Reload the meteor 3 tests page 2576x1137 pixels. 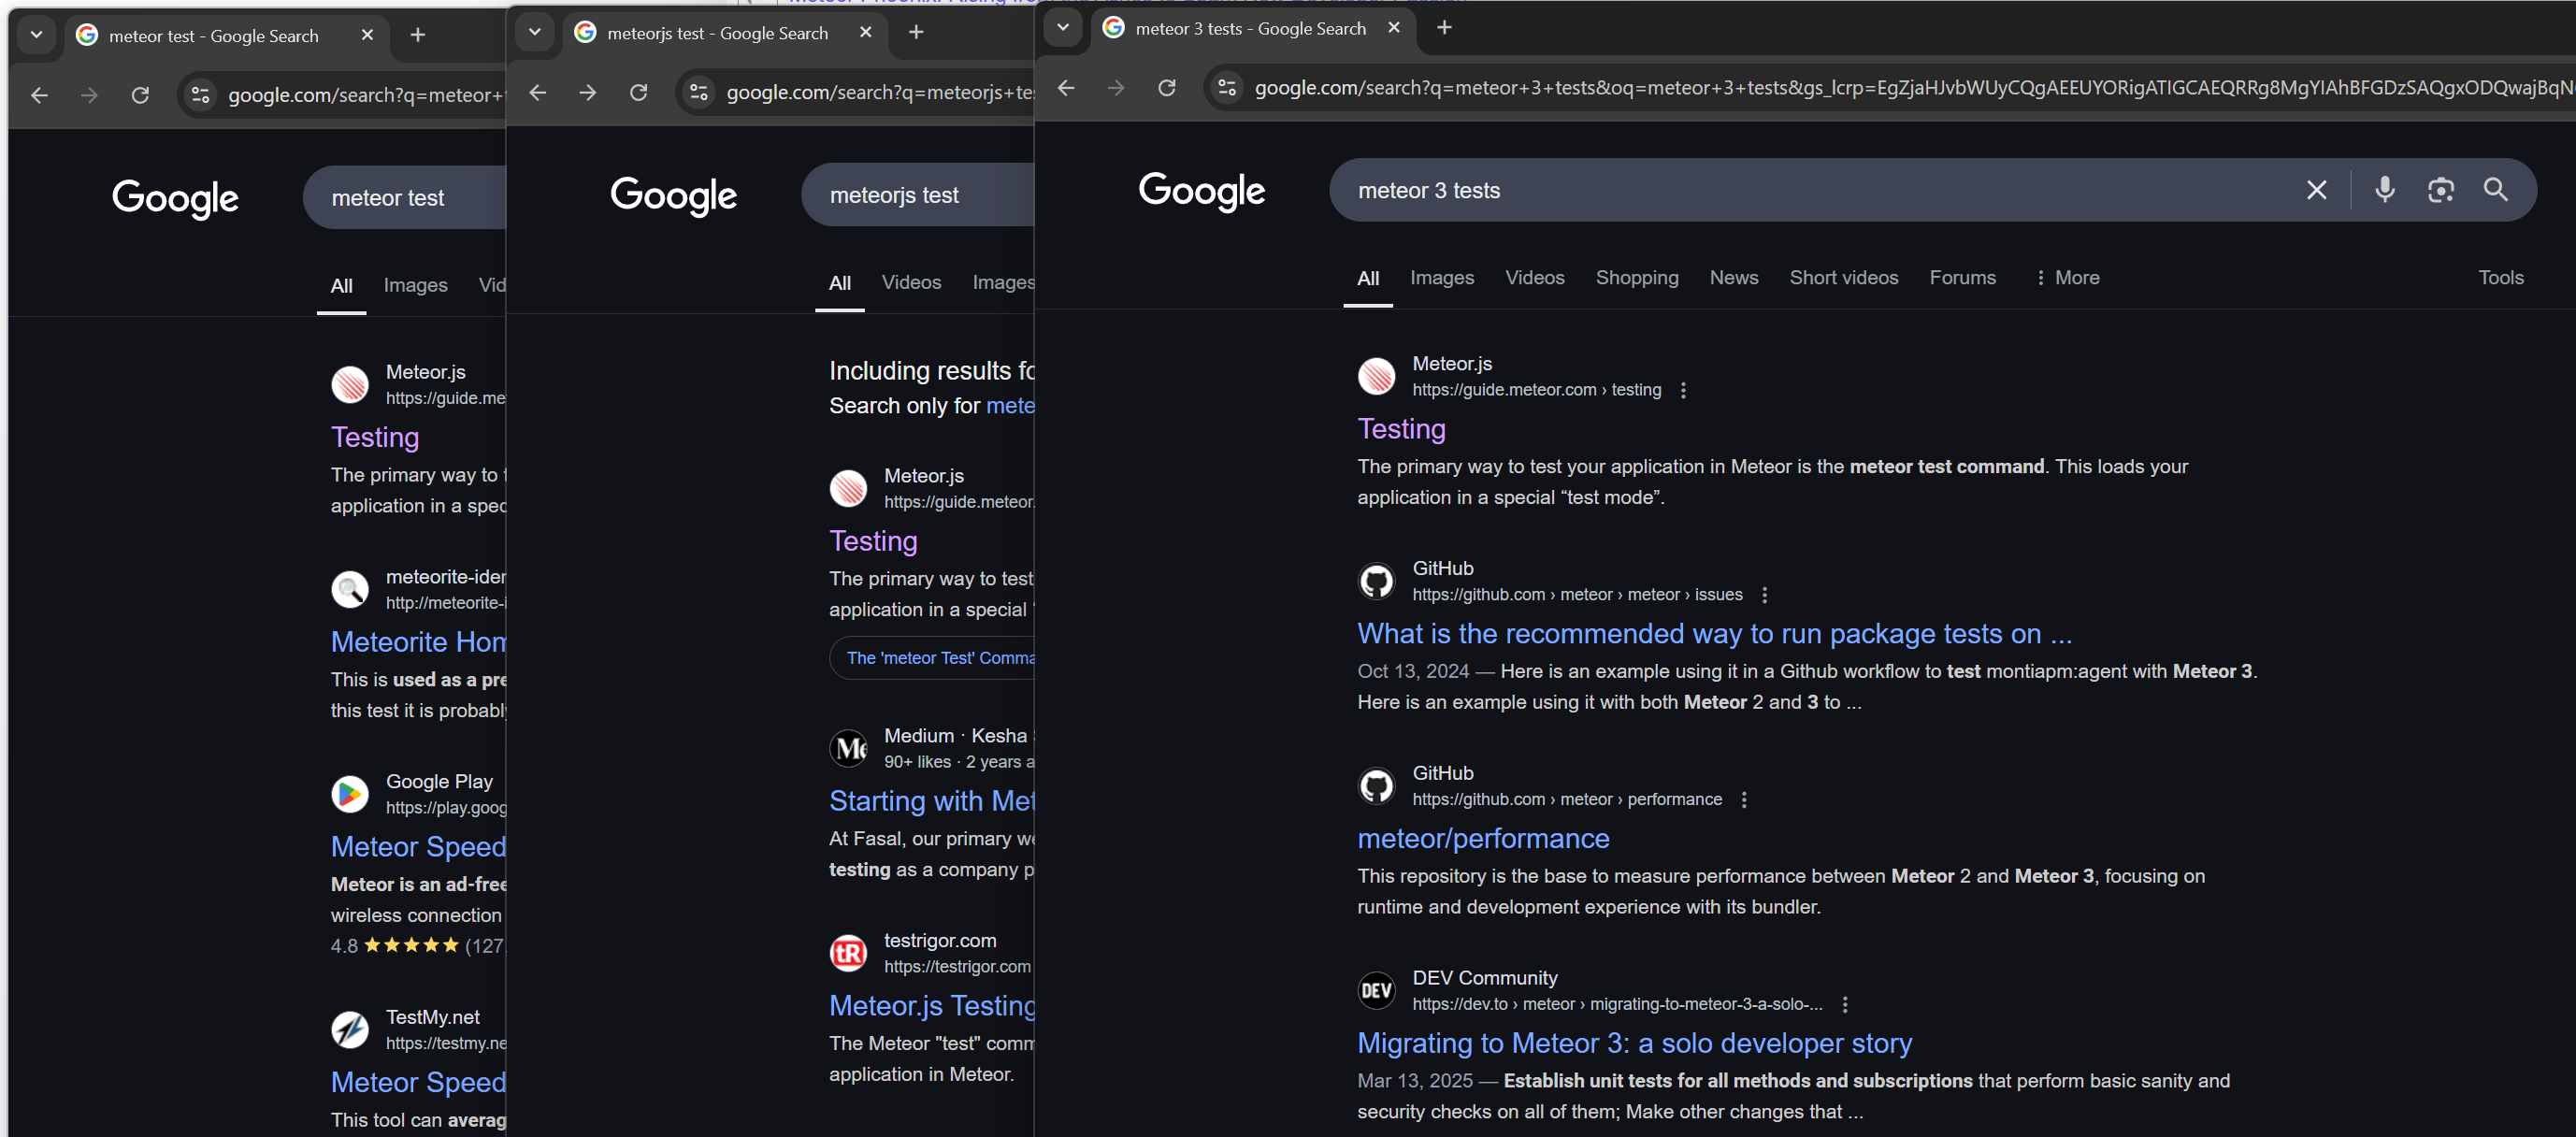[1166, 88]
